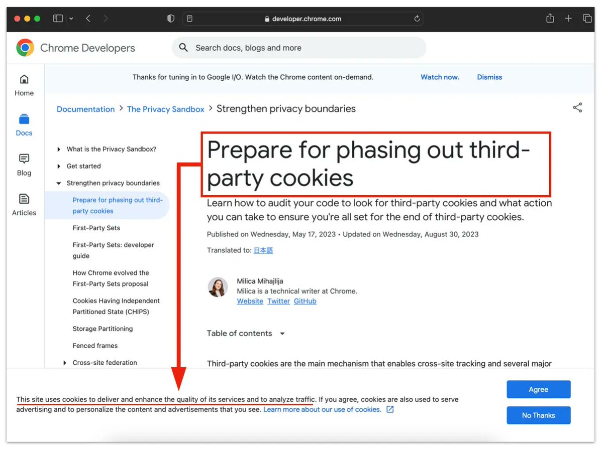Go forward with Safari forward arrow
The image size is (603, 452).
[x=106, y=19]
